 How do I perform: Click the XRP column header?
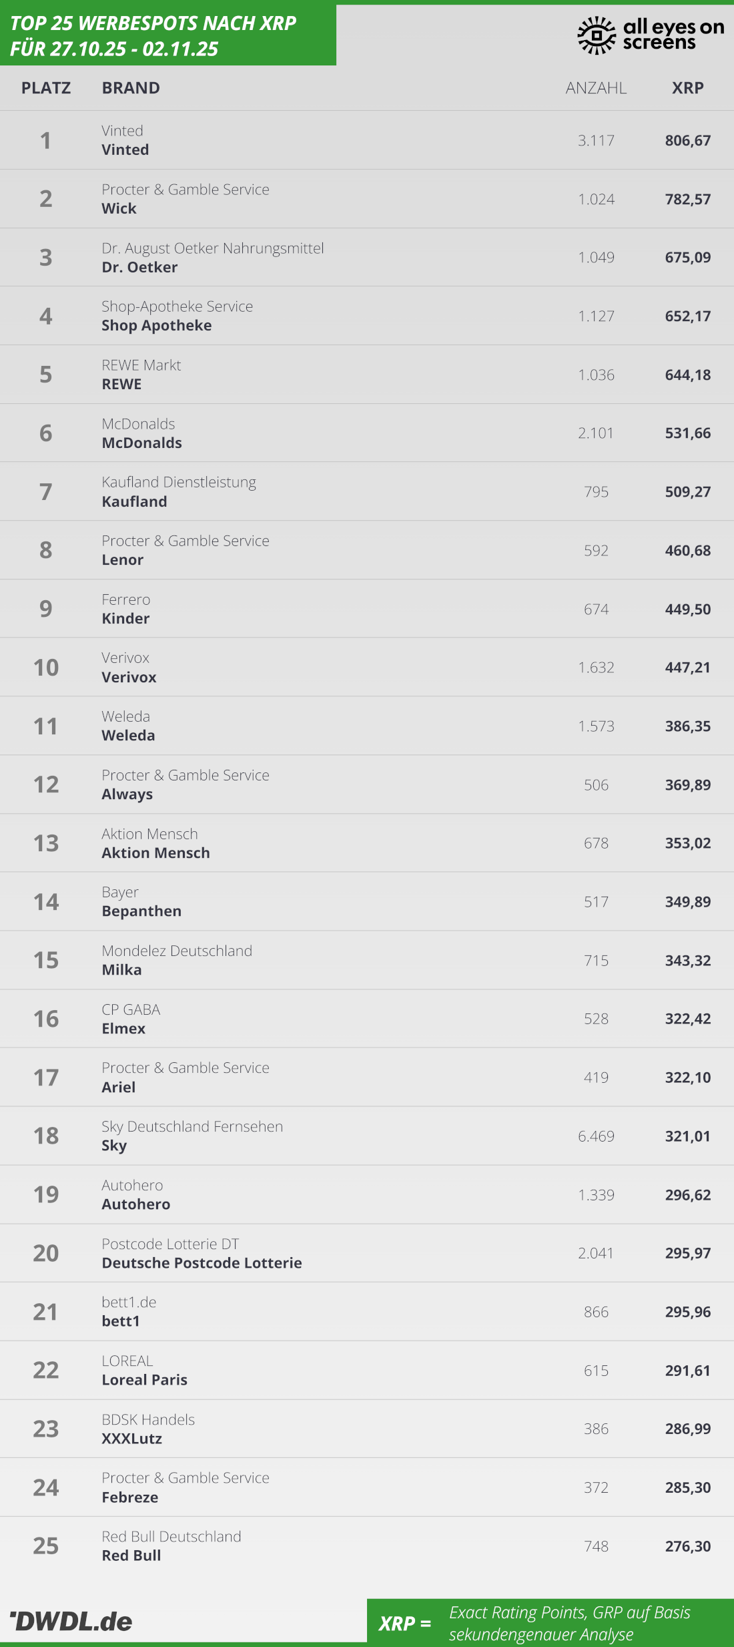(687, 88)
